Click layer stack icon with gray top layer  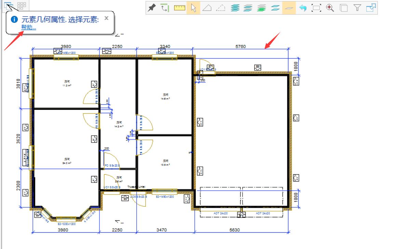pos(248,8)
